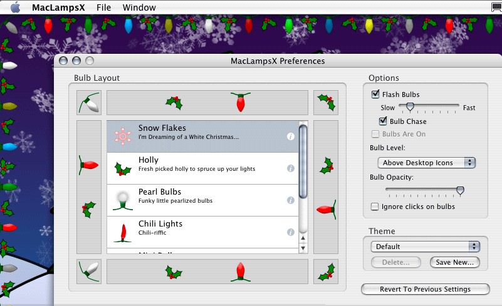Open the Bulb Level dropdown
Viewport: 502px width, 306px height.
(x=426, y=163)
